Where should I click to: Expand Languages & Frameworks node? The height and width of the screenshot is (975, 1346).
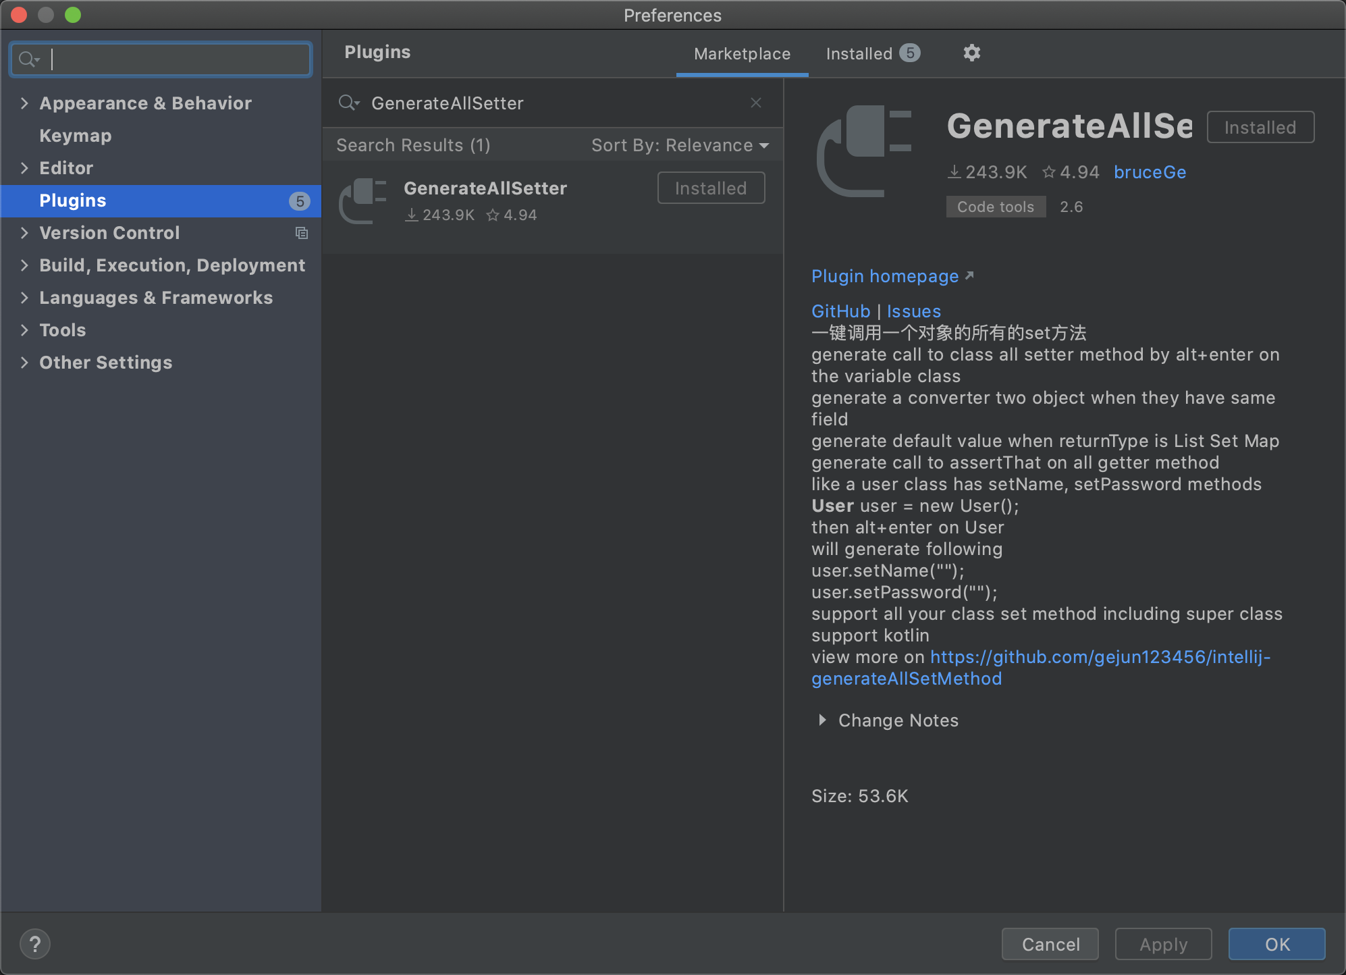(x=24, y=298)
